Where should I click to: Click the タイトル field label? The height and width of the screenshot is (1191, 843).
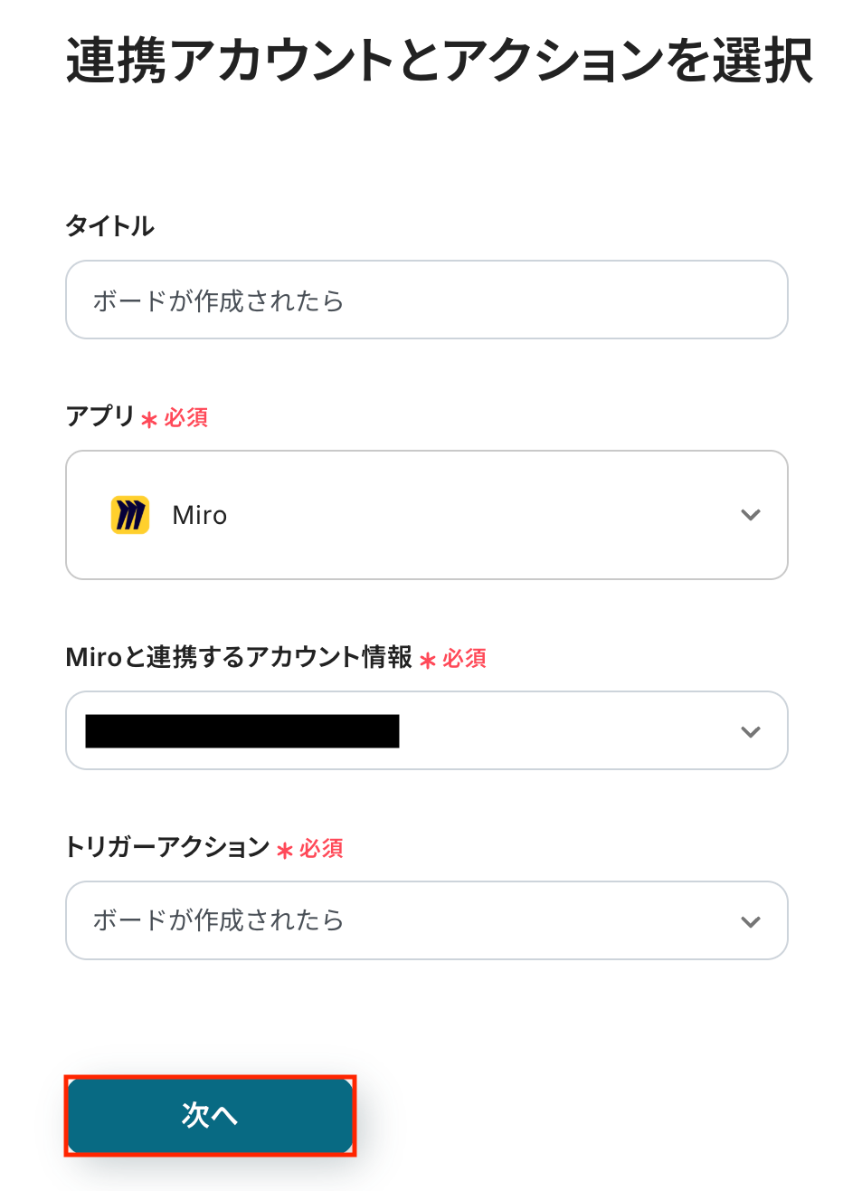[x=109, y=226]
